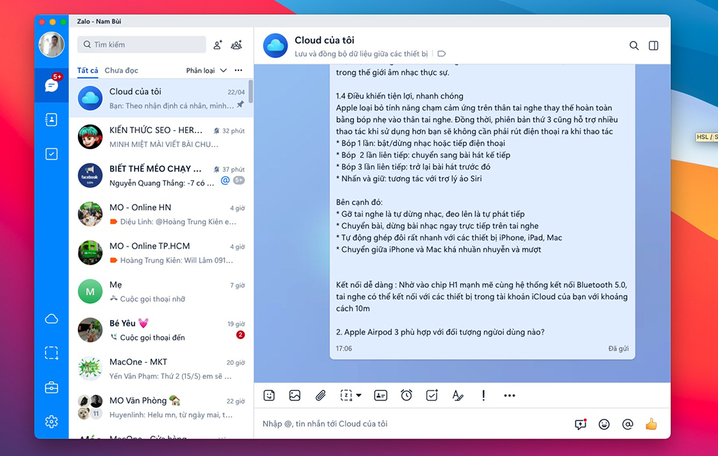Click the assign task icon in toolbar
The width and height of the screenshot is (718, 456).
(x=432, y=395)
